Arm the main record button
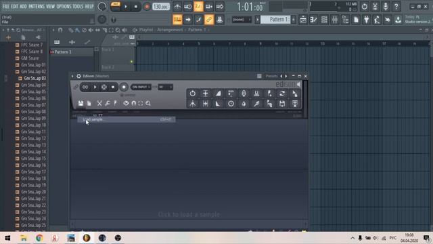The height and width of the screenshot is (244, 433). [x=147, y=7]
